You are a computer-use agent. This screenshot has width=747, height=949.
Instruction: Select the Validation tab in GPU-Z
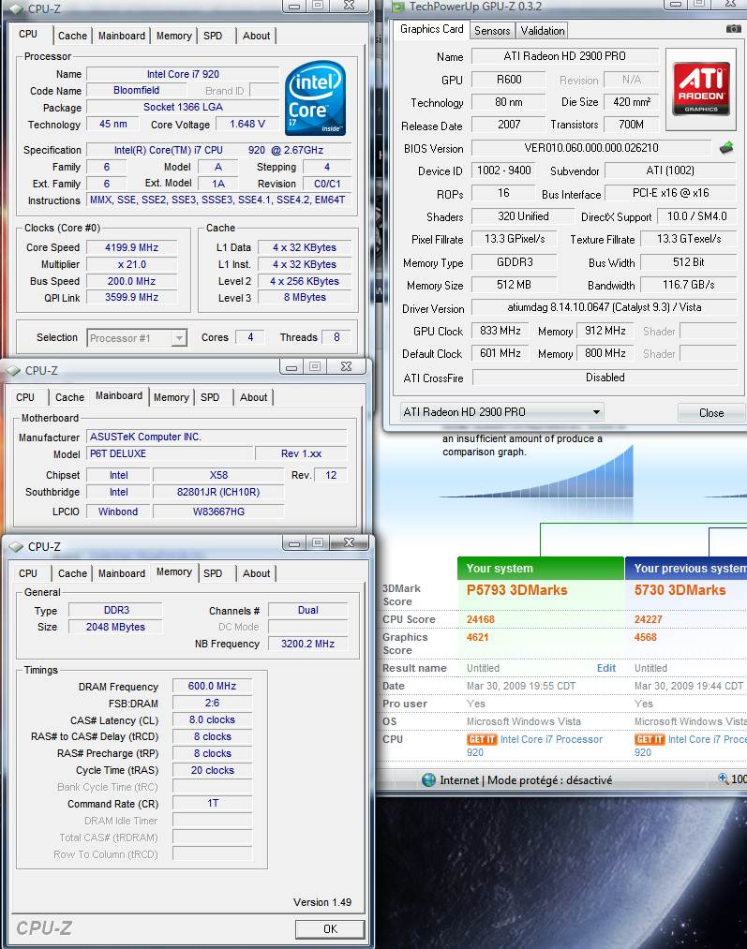tap(543, 30)
